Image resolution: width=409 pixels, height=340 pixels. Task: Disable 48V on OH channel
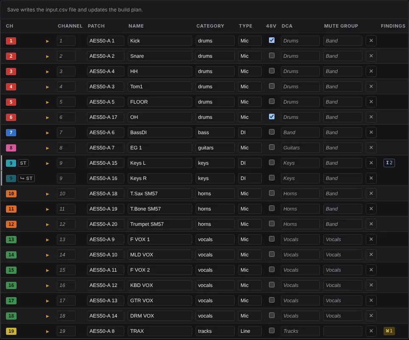click(x=272, y=117)
